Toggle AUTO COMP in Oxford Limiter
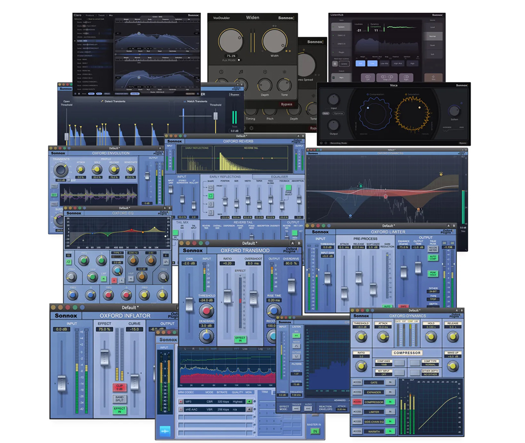Image resolution: width=525 pixels, height=443 pixels. 433,257
